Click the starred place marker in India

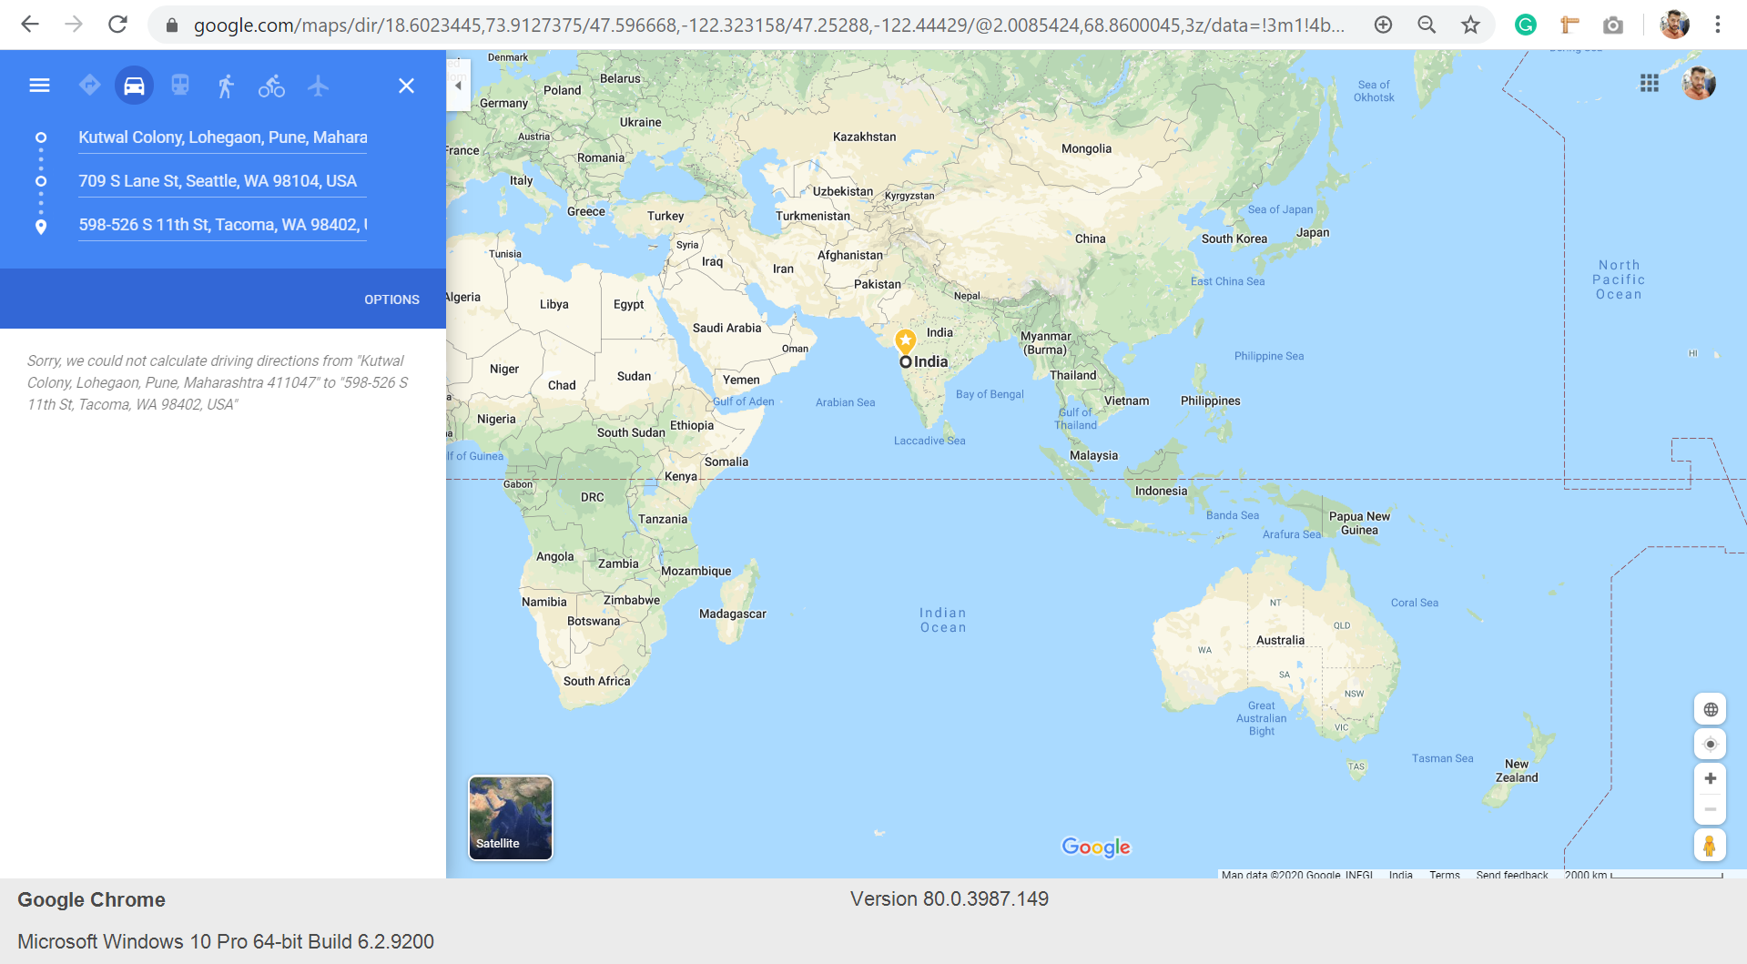[x=905, y=341]
